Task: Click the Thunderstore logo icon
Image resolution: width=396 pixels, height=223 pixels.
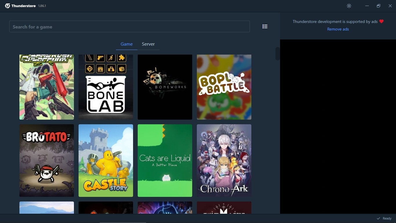Action: coord(8,6)
